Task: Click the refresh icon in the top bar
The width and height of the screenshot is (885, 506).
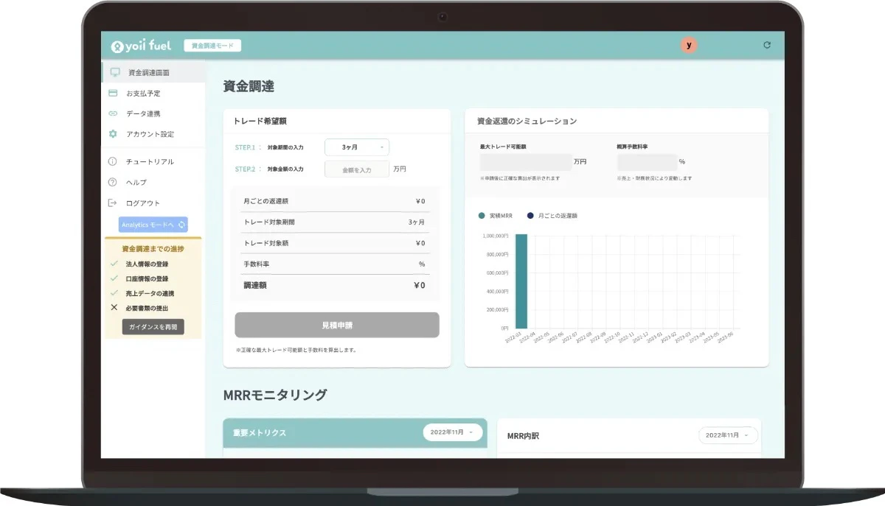Action: (766, 44)
